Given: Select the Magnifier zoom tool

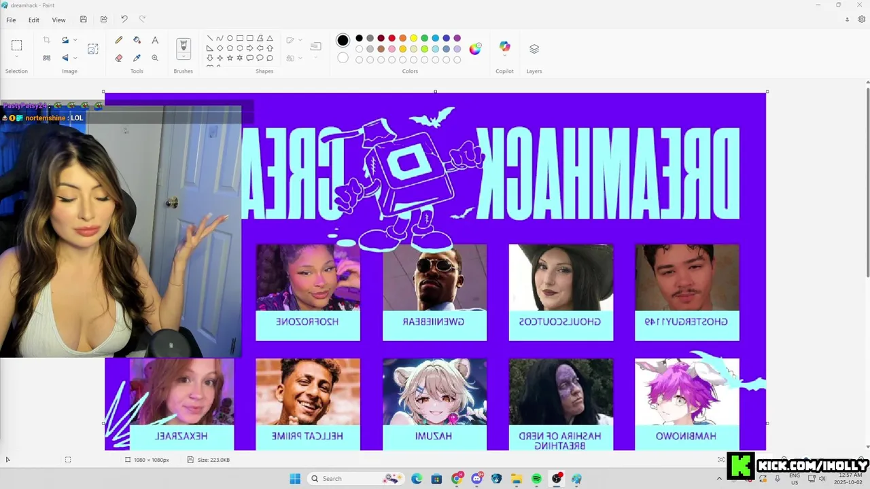Looking at the screenshot, I should point(155,58).
